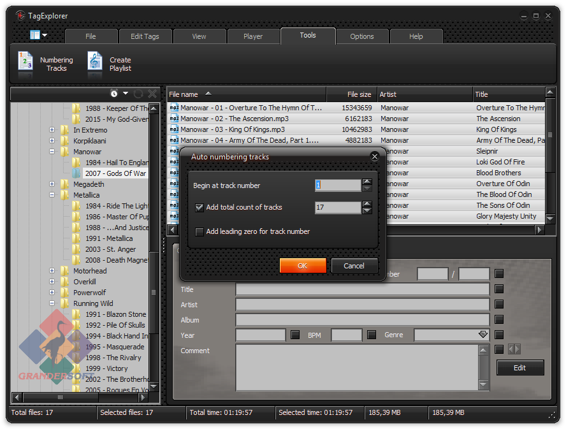
Task: Click Cancel in the numbering dialog
Action: coord(354,266)
